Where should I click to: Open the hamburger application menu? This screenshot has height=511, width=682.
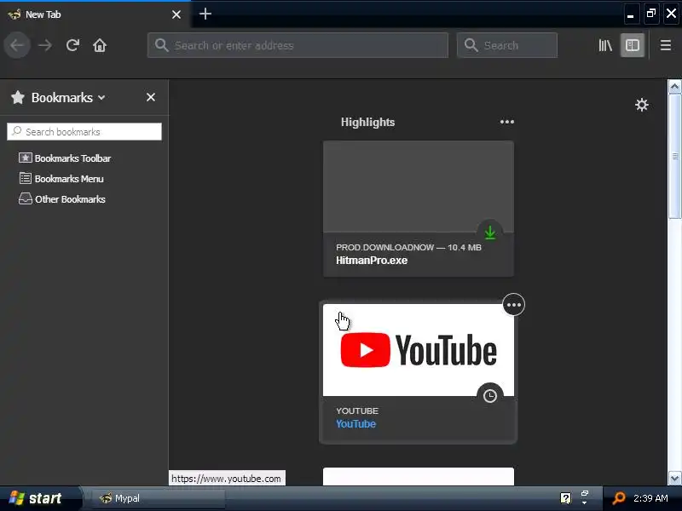tap(666, 45)
